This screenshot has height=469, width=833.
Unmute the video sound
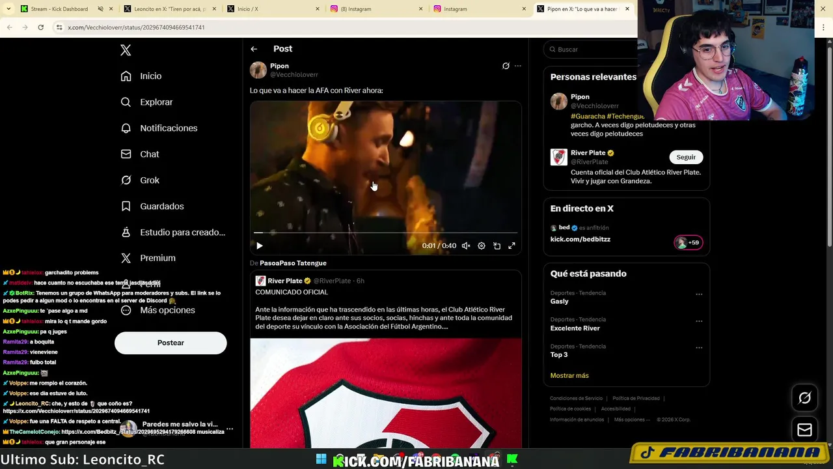tap(466, 246)
